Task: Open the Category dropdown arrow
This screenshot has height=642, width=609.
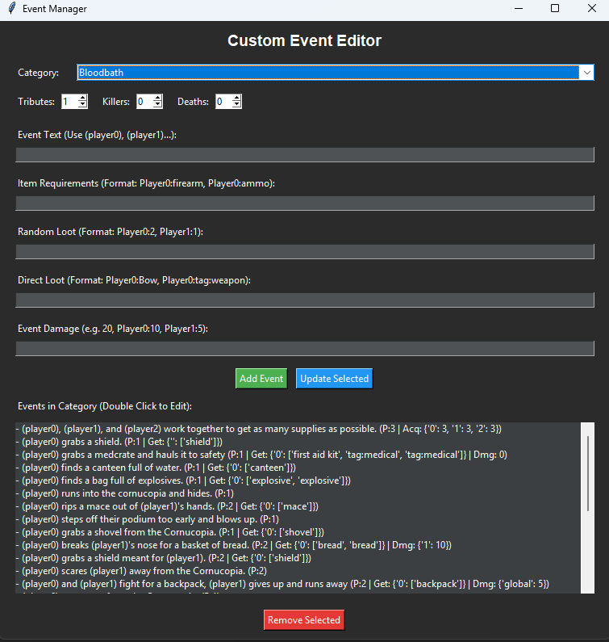Action: 586,73
